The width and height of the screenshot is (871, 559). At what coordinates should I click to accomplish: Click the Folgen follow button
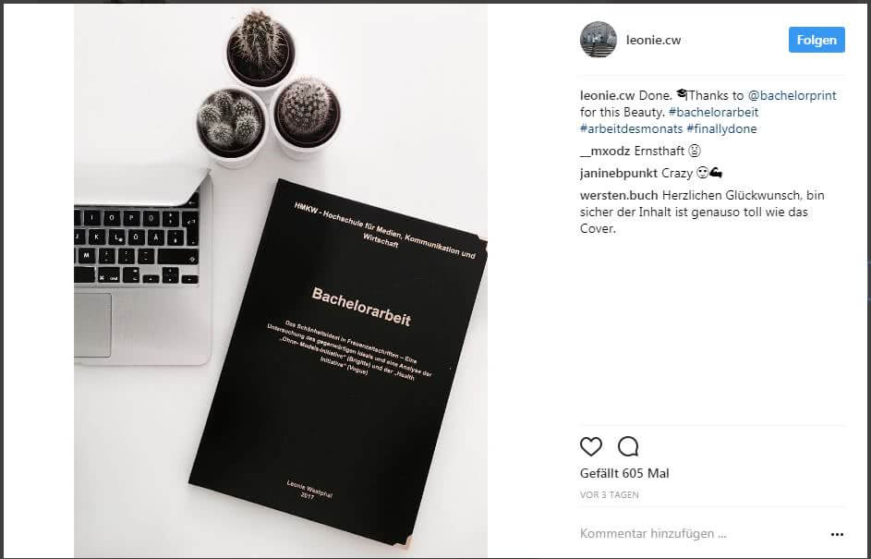[817, 40]
